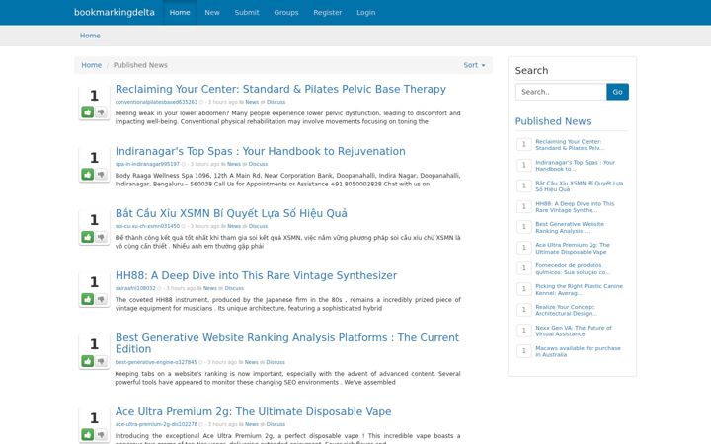
Task: Open sidebar link Macaws available for purchase
Action: [x=578, y=351]
